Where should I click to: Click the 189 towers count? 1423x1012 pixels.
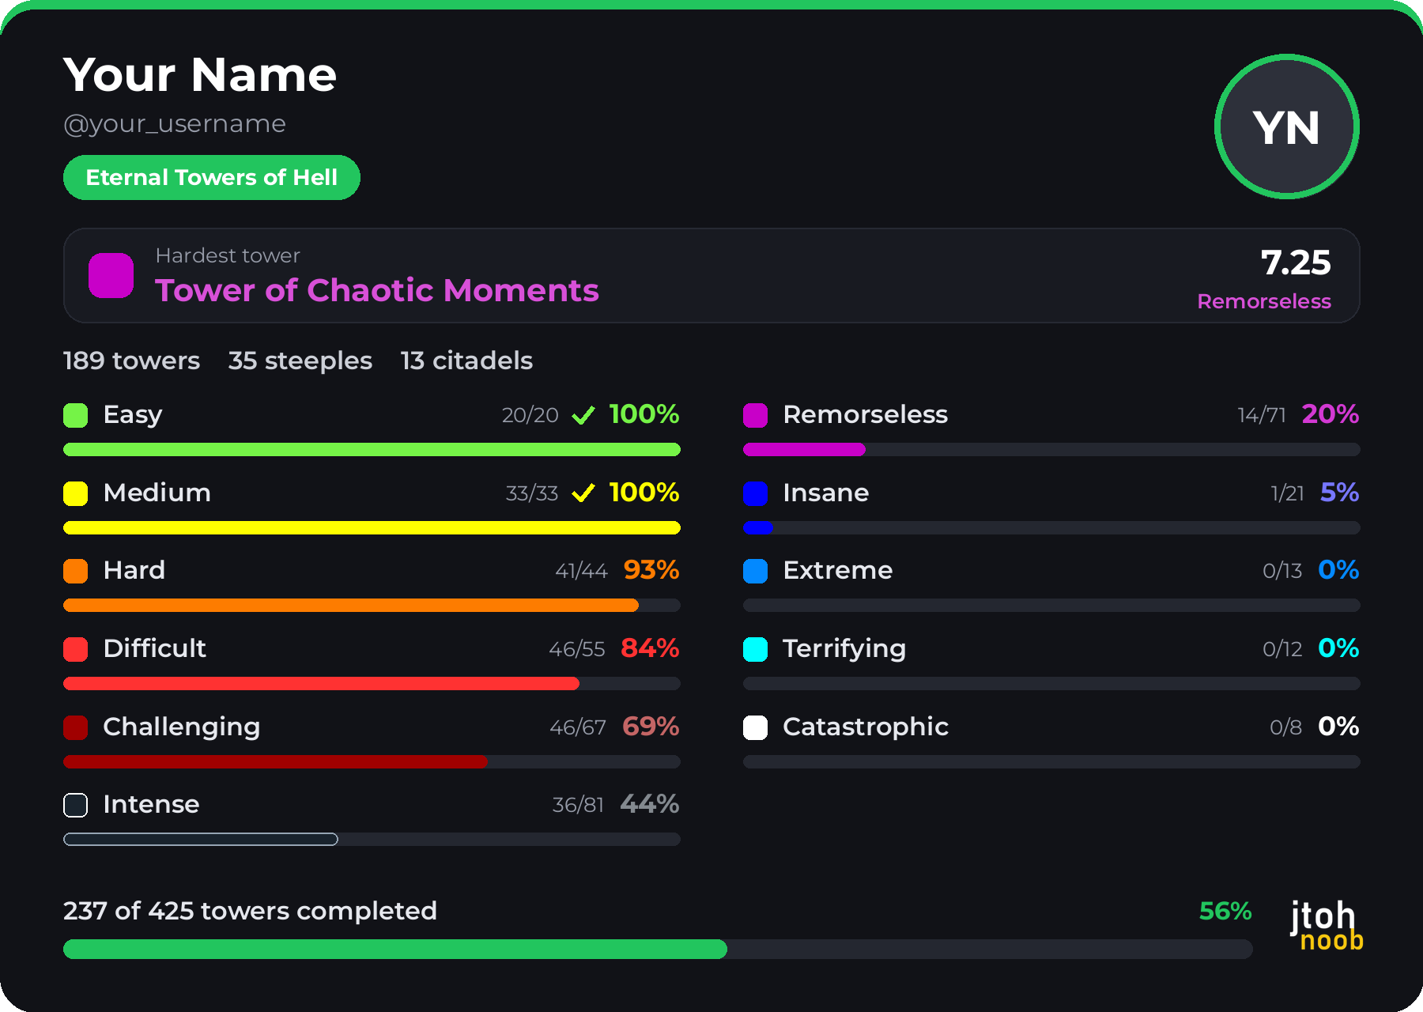point(131,361)
